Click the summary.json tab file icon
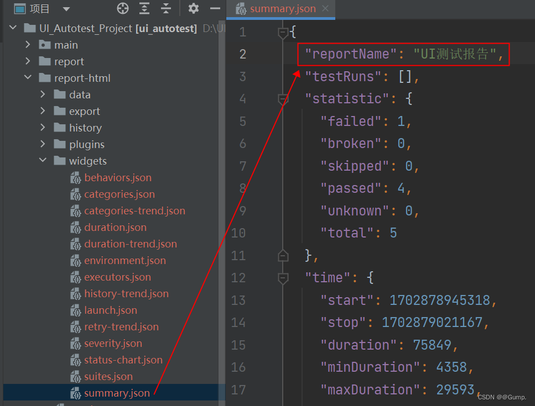The width and height of the screenshot is (535, 406). click(x=241, y=9)
